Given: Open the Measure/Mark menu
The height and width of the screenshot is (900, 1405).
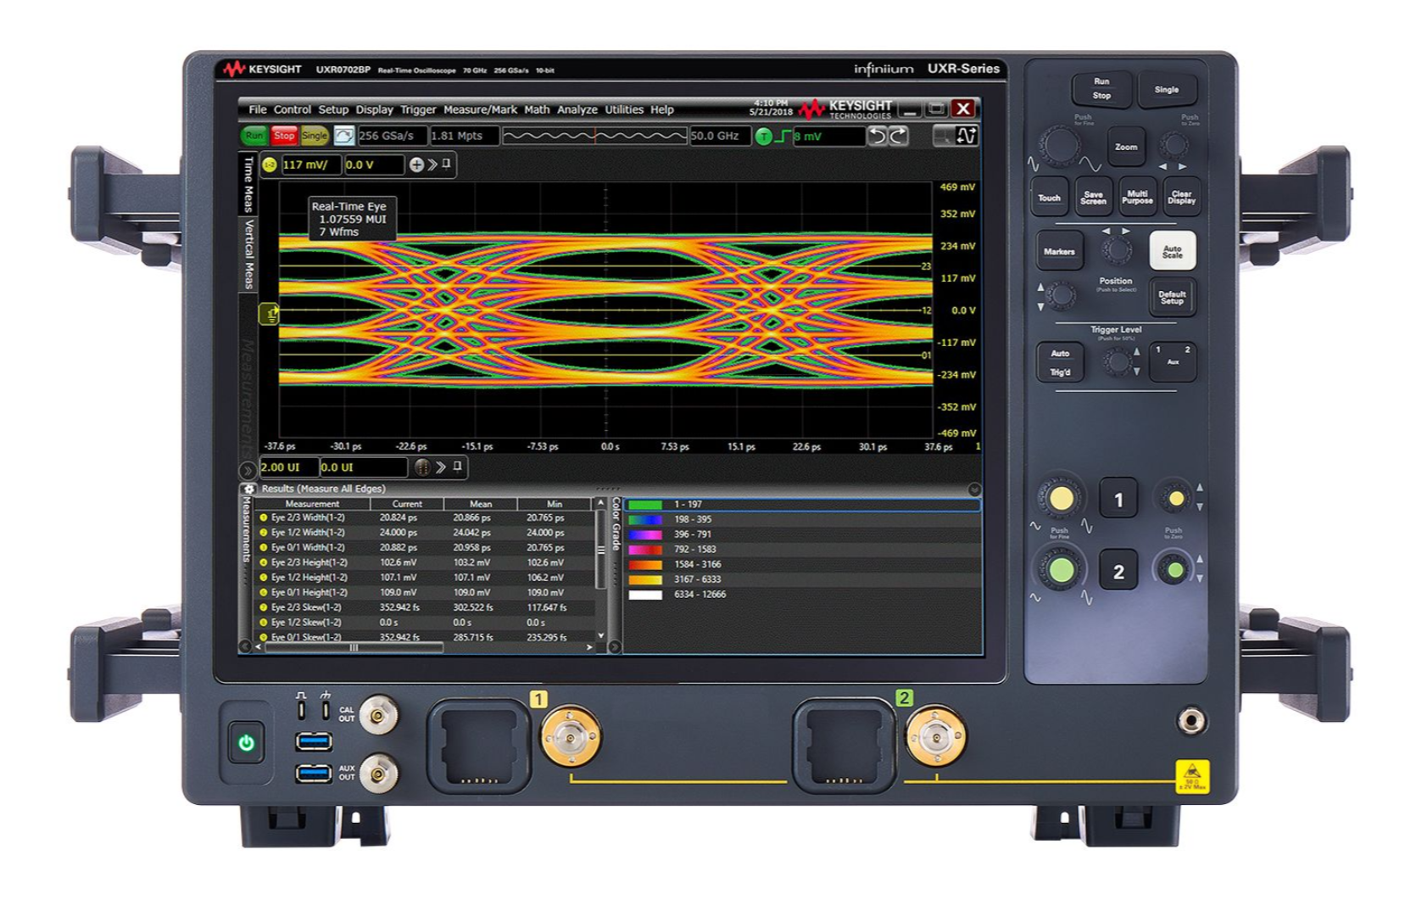Looking at the screenshot, I should [480, 109].
